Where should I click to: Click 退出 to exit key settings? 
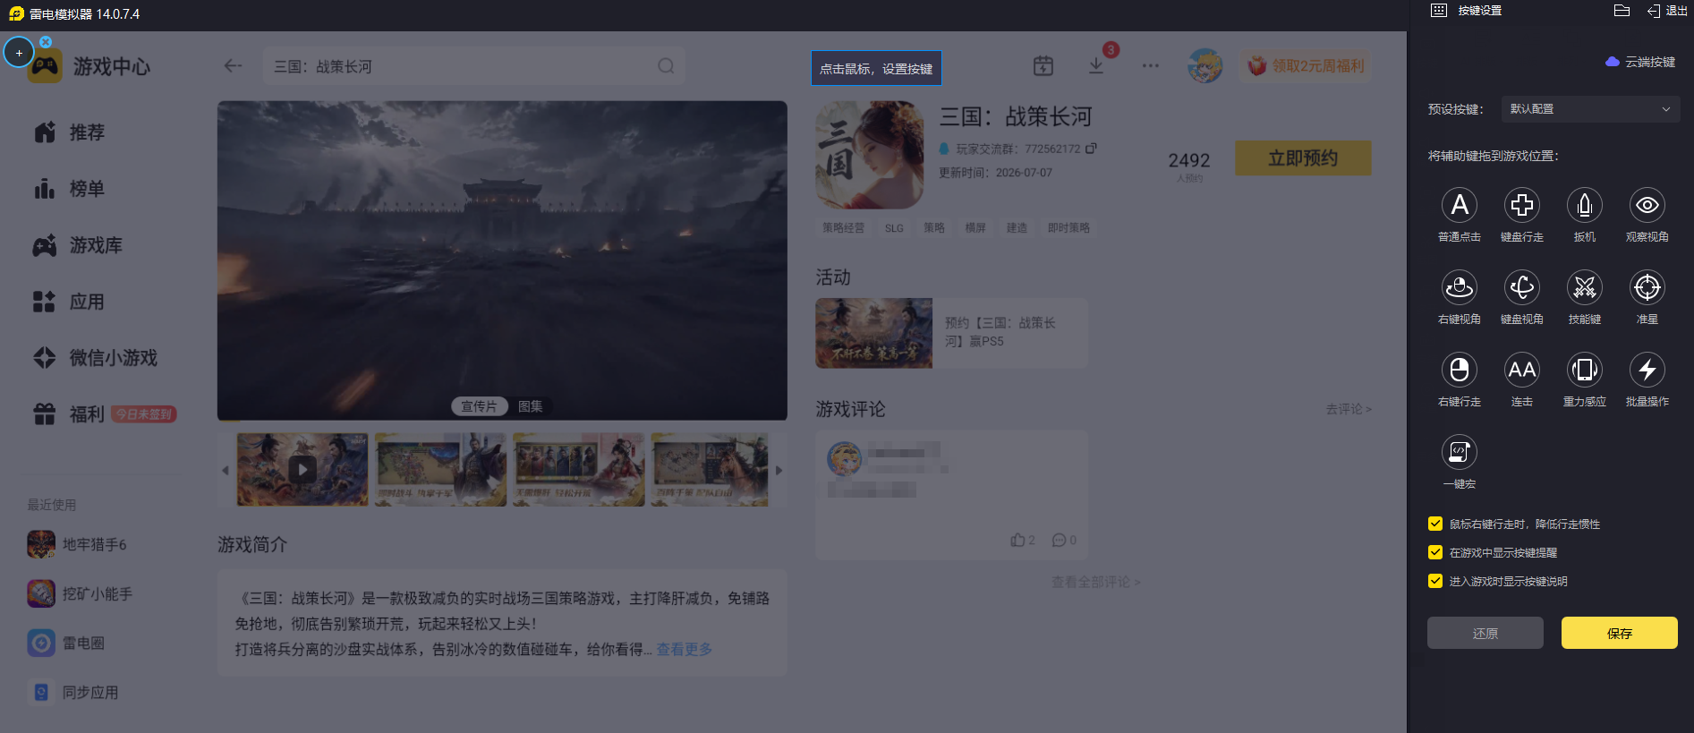pos(1667,11)
